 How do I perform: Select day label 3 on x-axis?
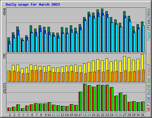[19, 115]
